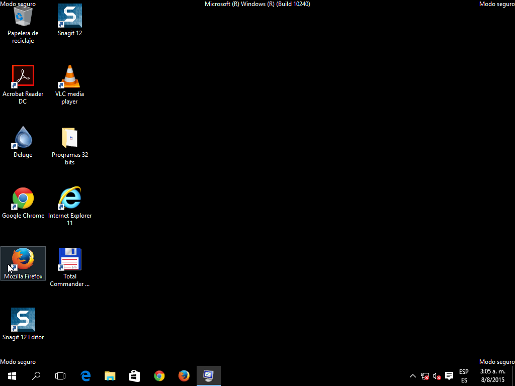
Task: Open the Windows Start menu
Action: pyautogui.click(x=12, y=376)
